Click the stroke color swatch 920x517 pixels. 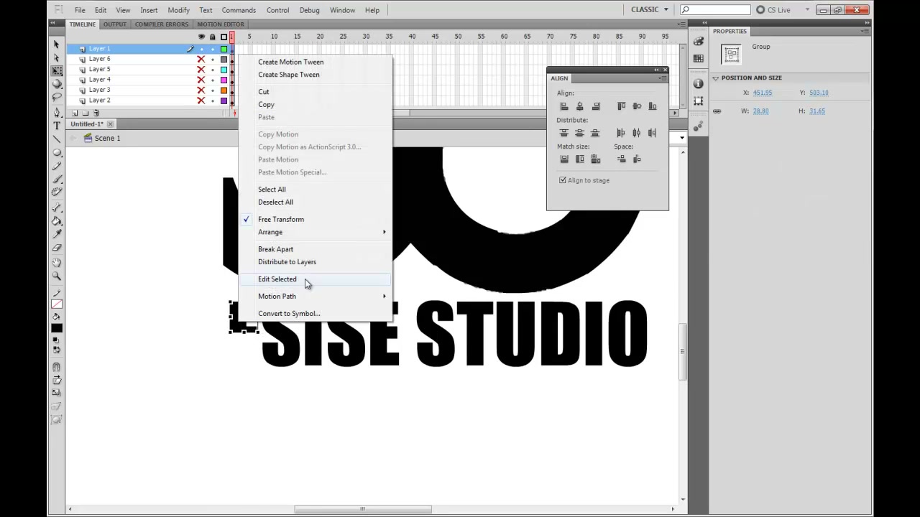point(57,304)
